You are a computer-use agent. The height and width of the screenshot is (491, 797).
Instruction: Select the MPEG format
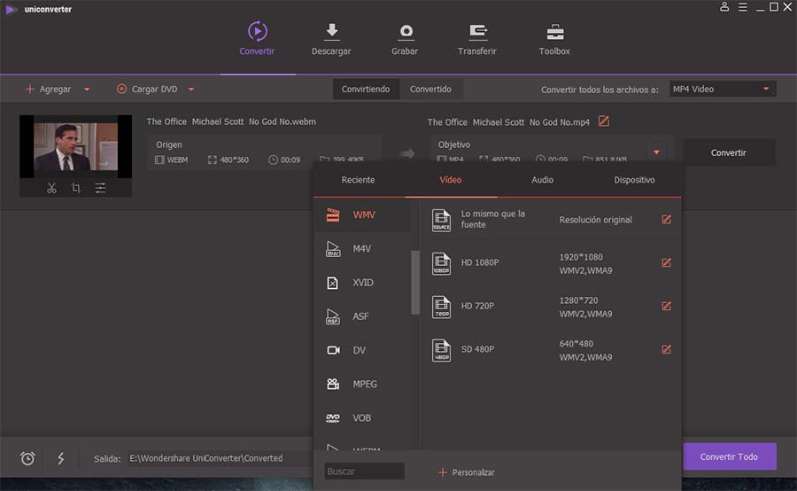[363, 384]
